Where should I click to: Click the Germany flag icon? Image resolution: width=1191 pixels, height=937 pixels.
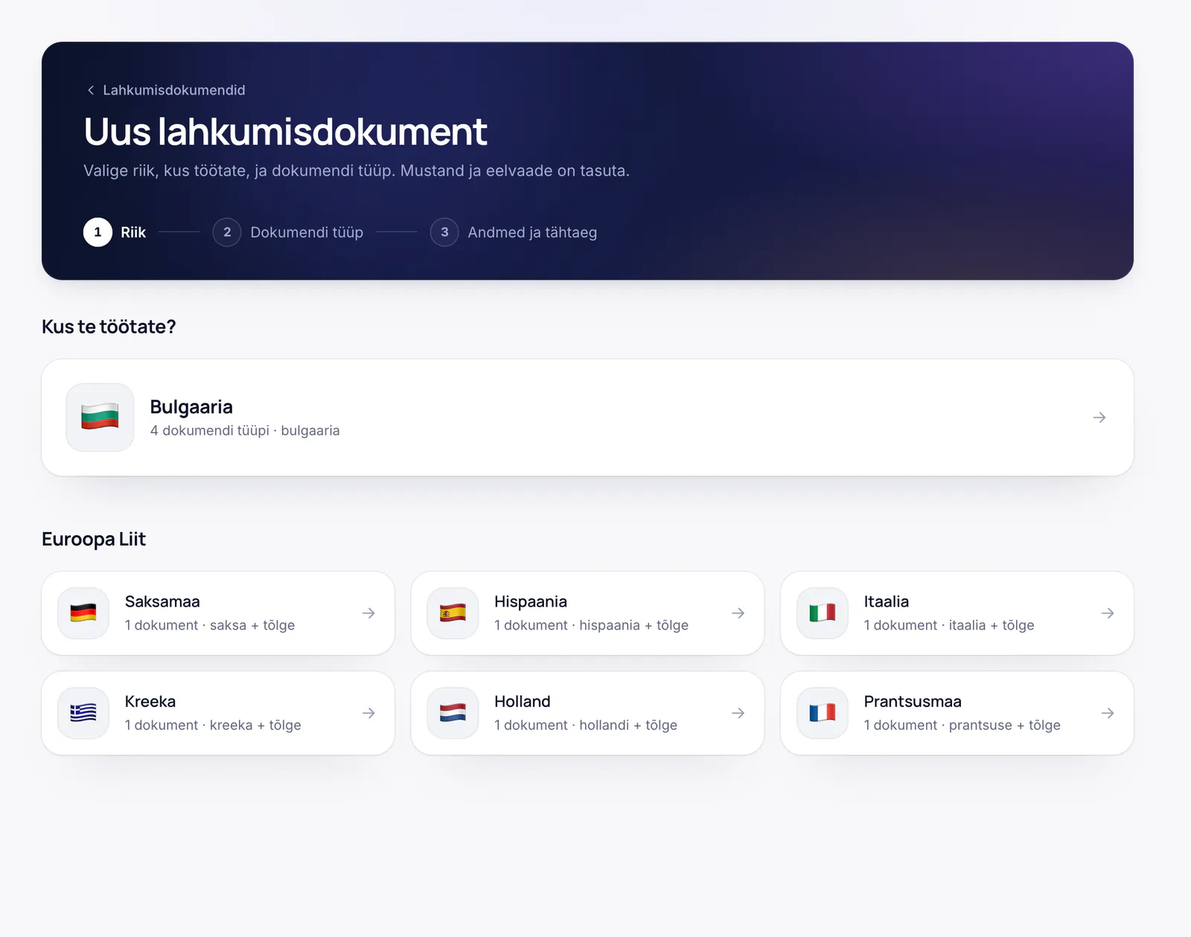click(x=83, y=613)
